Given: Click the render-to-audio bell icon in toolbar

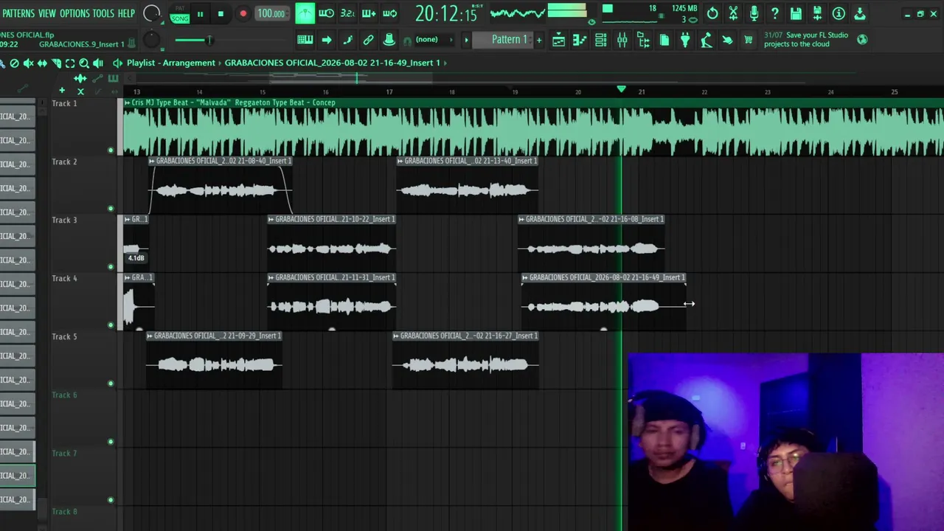Looking at the screenshot, I should [389, 40].
